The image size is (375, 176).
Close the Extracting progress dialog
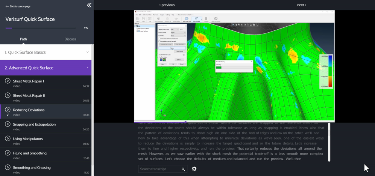pos(252,62)
